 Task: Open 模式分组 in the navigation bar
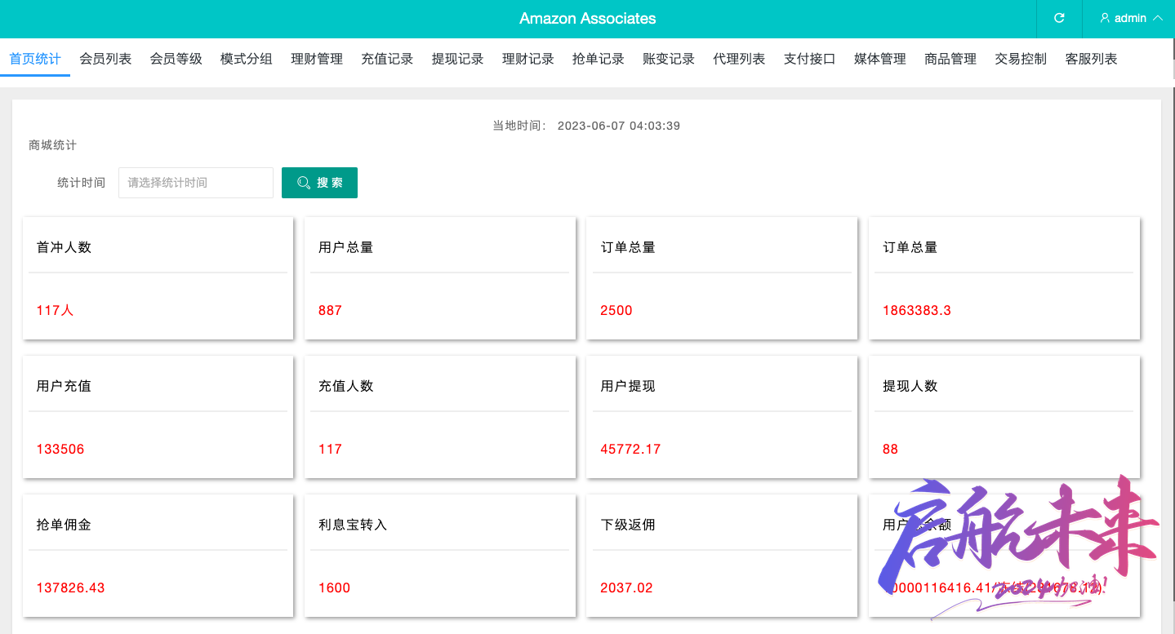coord(246,59)
